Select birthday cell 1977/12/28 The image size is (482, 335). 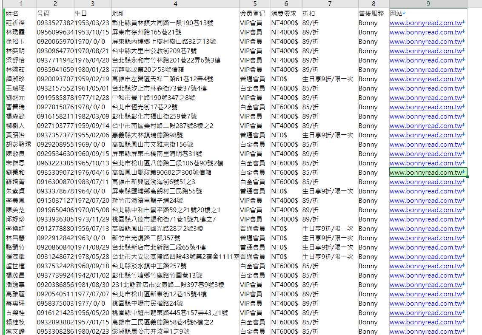tap(93, 98)
